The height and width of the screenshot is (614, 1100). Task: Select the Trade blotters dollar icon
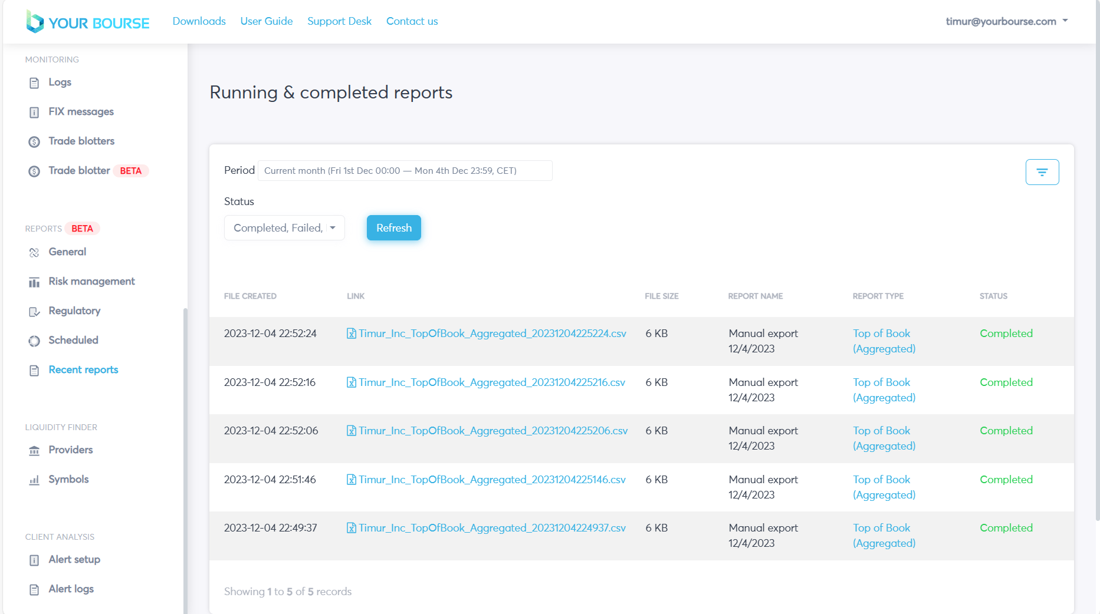coord(34,142)
